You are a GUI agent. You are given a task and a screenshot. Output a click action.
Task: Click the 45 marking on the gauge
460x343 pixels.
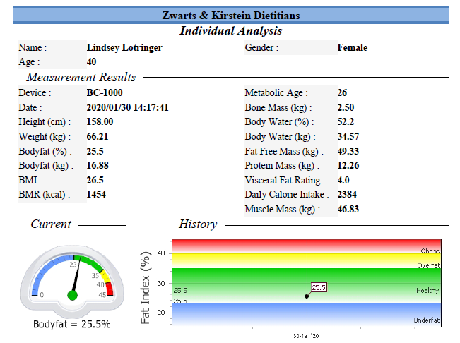102,295
